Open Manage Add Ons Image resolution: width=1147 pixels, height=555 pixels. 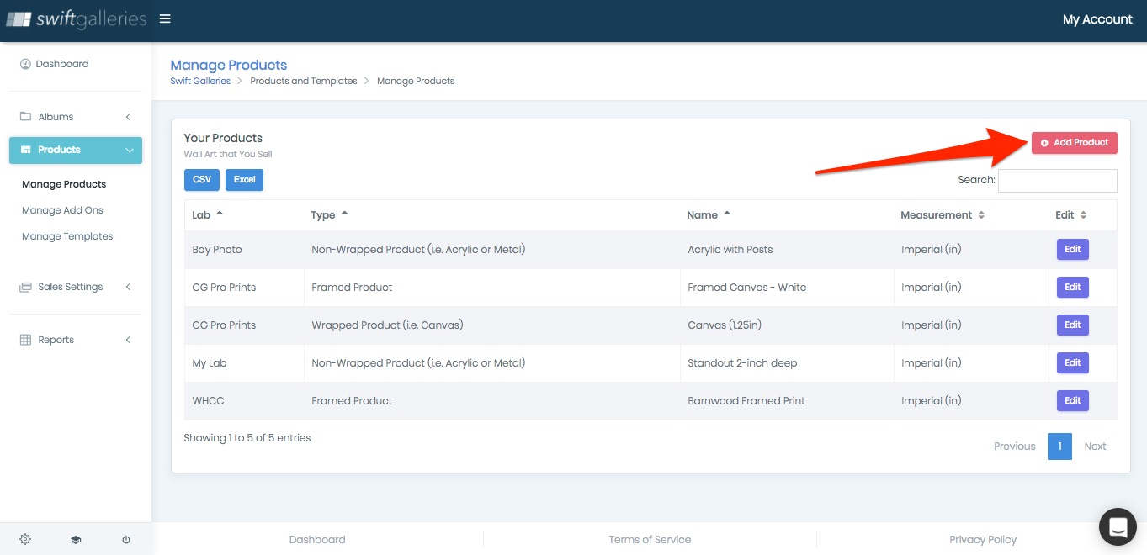pyautogui.click(x=62, y=210)
